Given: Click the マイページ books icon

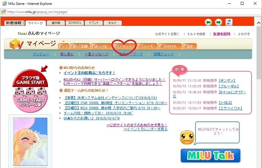Looking at the screenshot, I should [16, 44].
